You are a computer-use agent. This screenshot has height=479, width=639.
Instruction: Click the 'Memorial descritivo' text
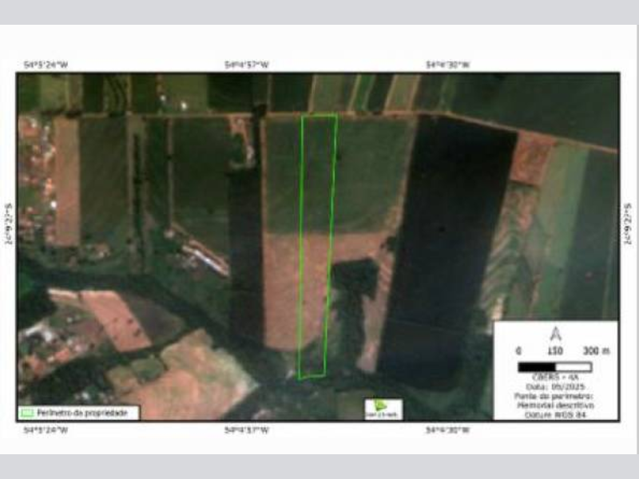[x=555, y=405]
